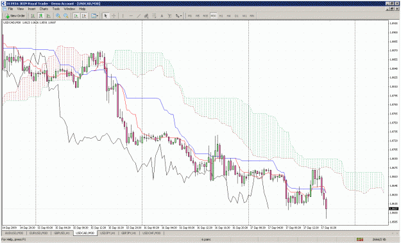Image resolution: width=401 pixels, height=243 pixels.
Task: Switch to the AUDUSD,M30 chart tab
Action: point(14,233)
